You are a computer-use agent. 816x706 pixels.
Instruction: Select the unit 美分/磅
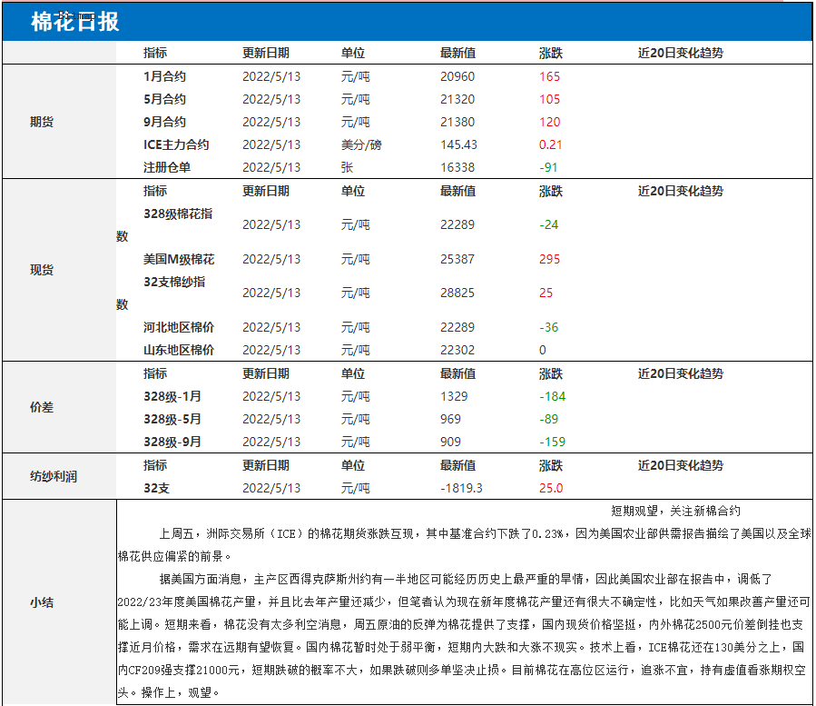click(x=361, y=144)
